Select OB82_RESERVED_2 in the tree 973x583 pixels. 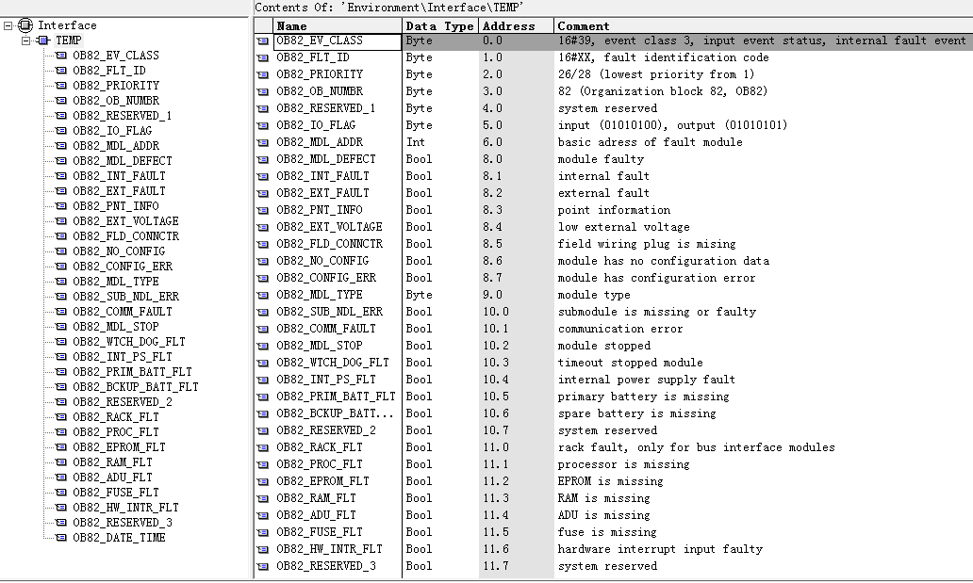(122, 402)
